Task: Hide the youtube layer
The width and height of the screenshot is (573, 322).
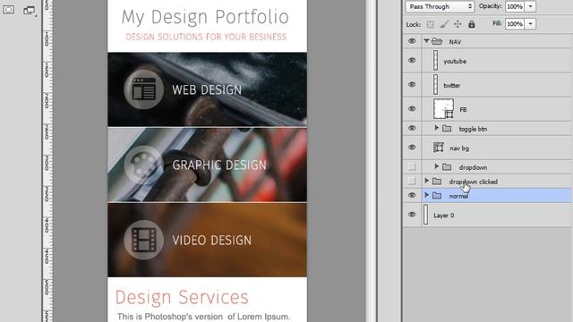Action: (x=412, y=60)
